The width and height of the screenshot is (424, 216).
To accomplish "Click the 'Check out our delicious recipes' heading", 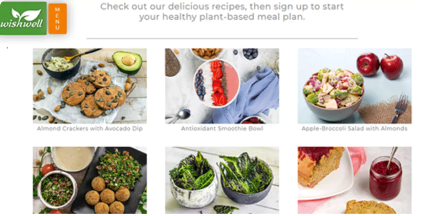I will tap(222, 12).
